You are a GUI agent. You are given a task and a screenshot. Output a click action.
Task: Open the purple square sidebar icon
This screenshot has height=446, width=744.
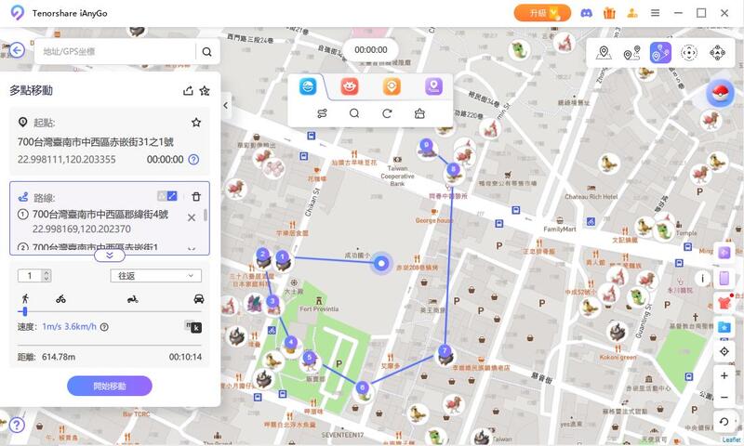coord(724,252)
